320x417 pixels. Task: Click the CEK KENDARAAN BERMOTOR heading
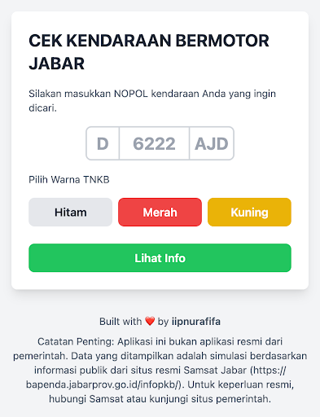point(149,41)
